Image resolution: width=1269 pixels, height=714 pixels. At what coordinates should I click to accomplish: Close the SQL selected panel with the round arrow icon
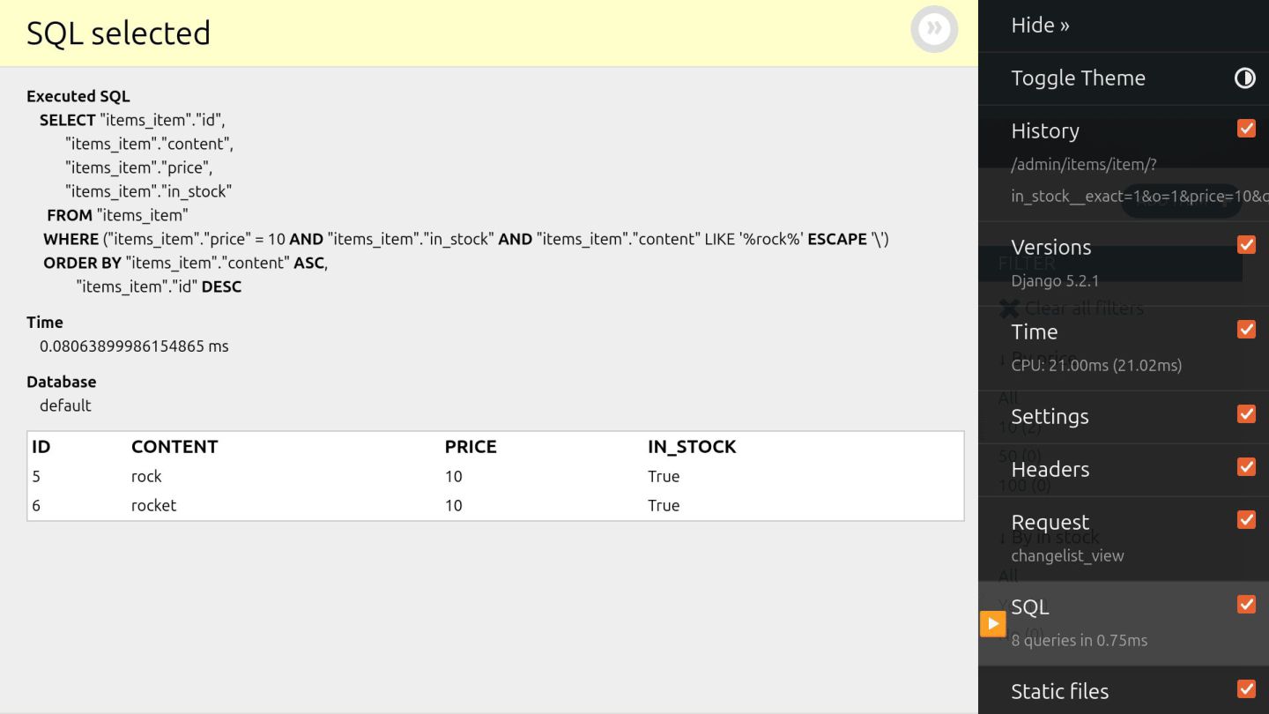(933, 29)
